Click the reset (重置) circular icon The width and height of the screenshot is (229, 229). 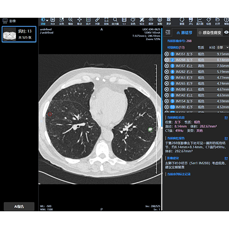(x=182, y=21)
